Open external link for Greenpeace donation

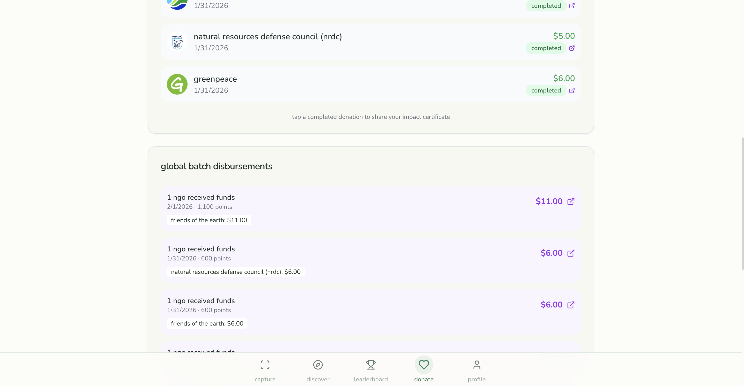coord(572,90)
